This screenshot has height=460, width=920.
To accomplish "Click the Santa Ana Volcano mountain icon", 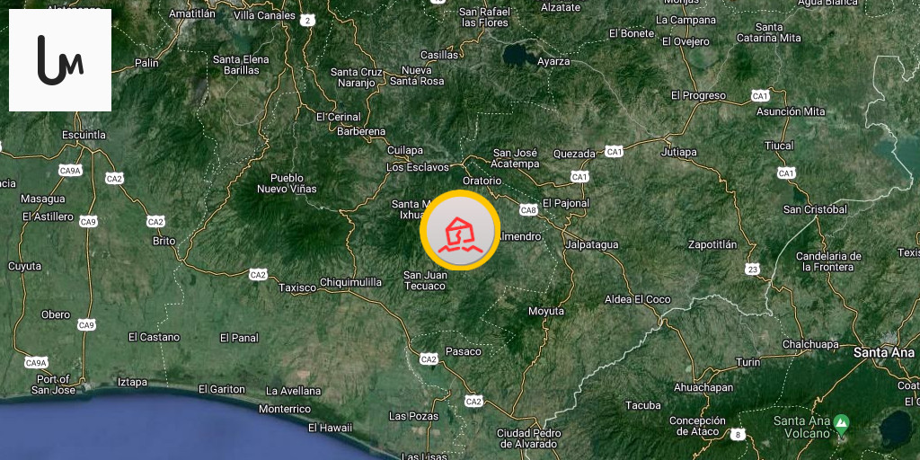I will tap(842, 421).
